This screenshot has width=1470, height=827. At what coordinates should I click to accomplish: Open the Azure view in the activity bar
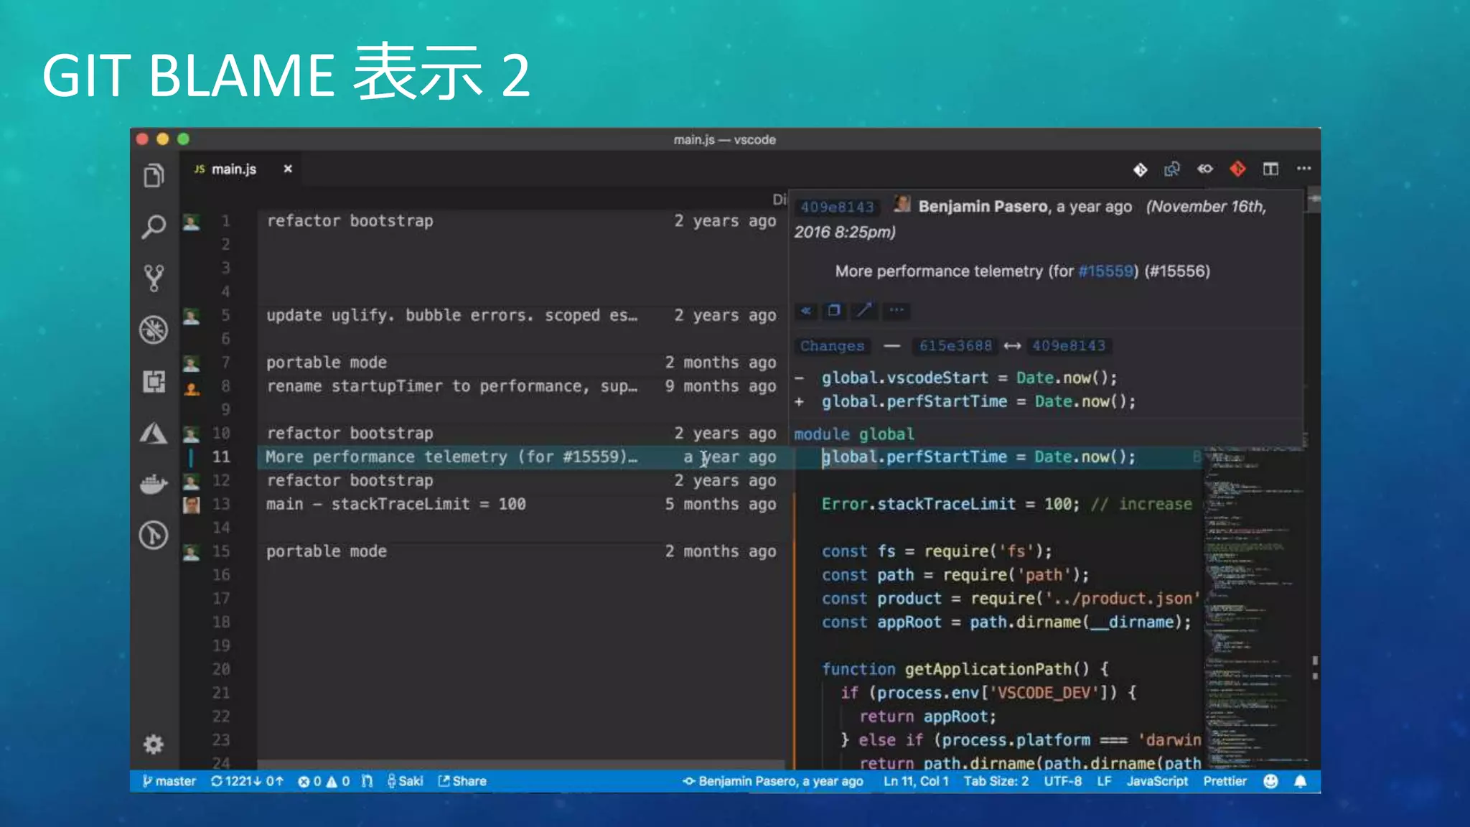pyautogui.click(x=154, y=433)
